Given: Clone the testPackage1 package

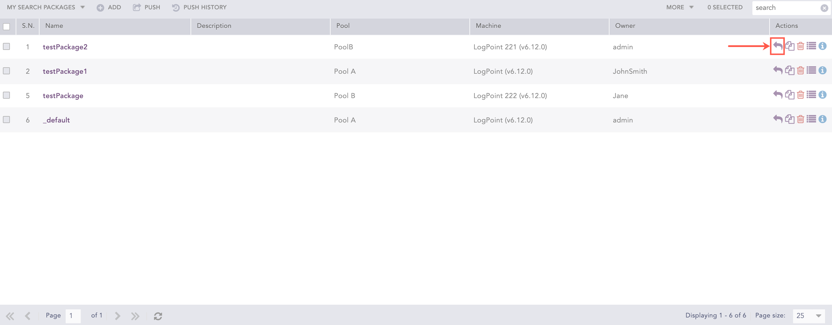Looking at the screenshot, I should point(789,70).
